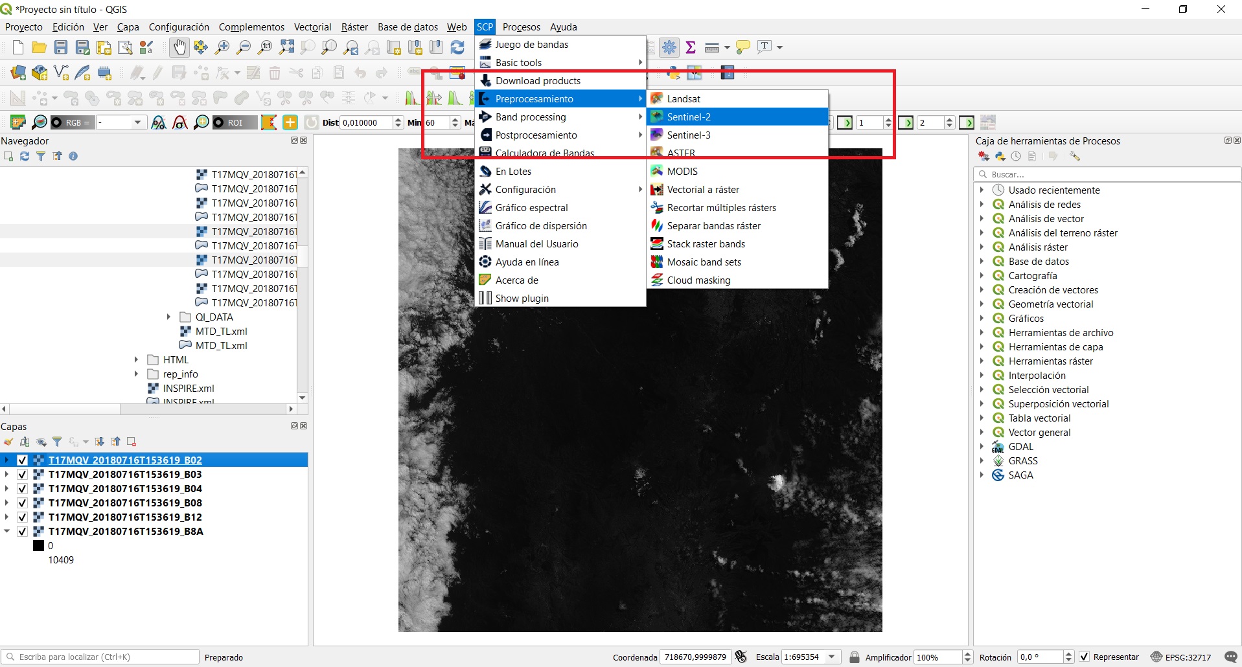The image size is (1242, 667).
Task: Click the Save Project floppy icon
Action: point(61,47)
